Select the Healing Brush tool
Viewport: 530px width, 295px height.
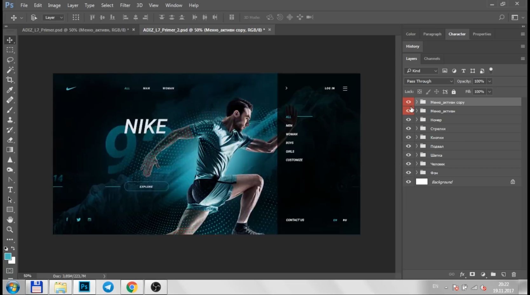[10, 100]
